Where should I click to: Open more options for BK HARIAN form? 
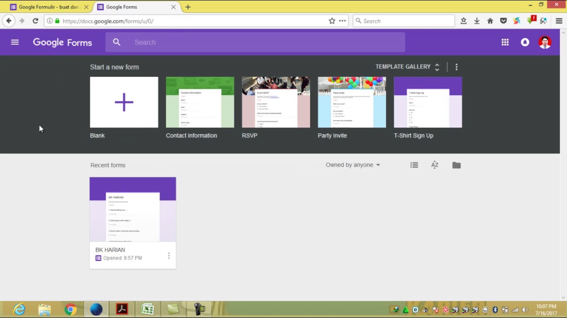click(x=169, y=256)
